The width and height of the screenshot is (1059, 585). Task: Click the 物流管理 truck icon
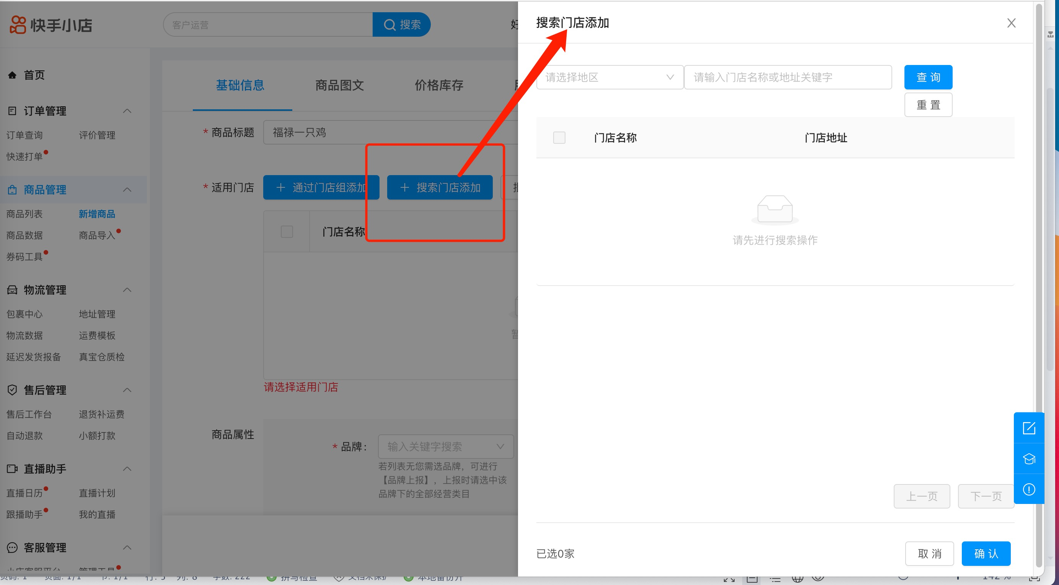pyautogui.click(x=12, y=290)
